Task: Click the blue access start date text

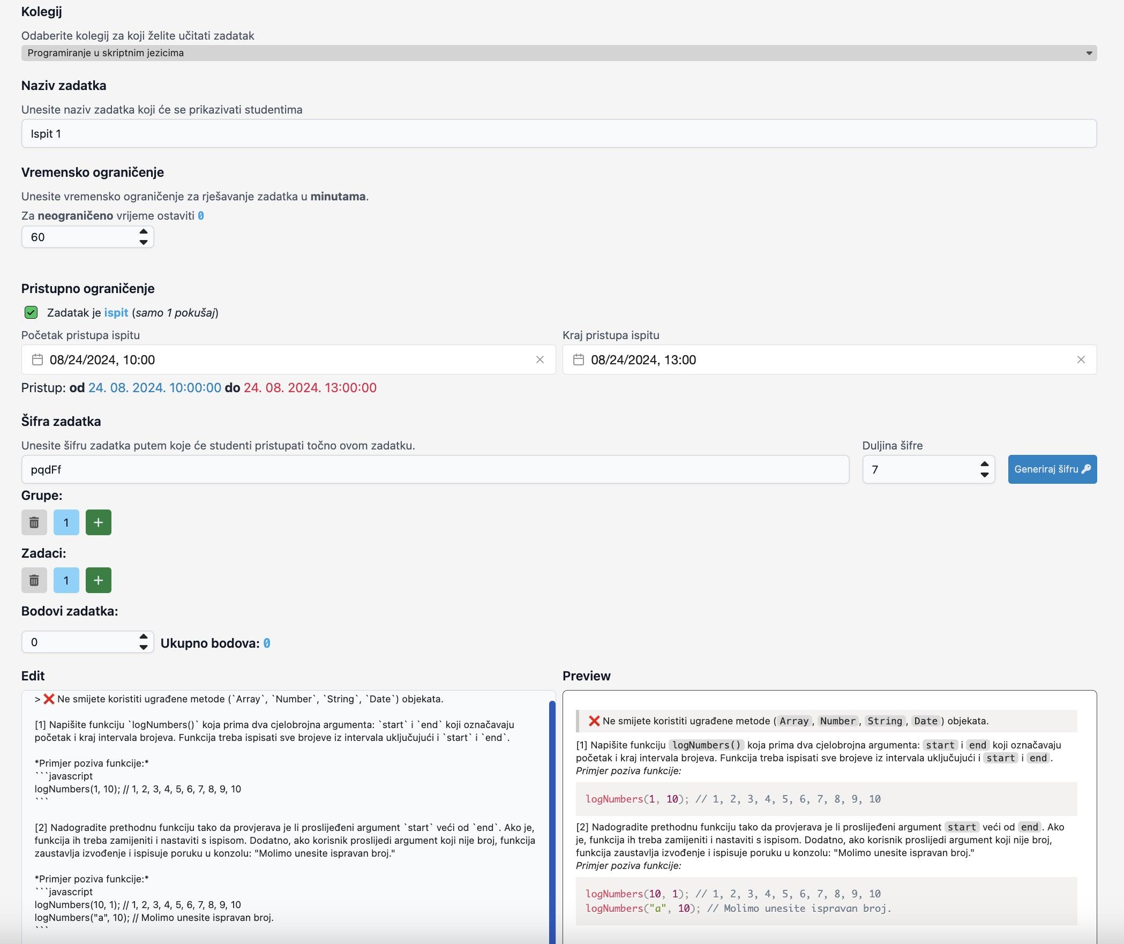Action: tap(155, 387)
